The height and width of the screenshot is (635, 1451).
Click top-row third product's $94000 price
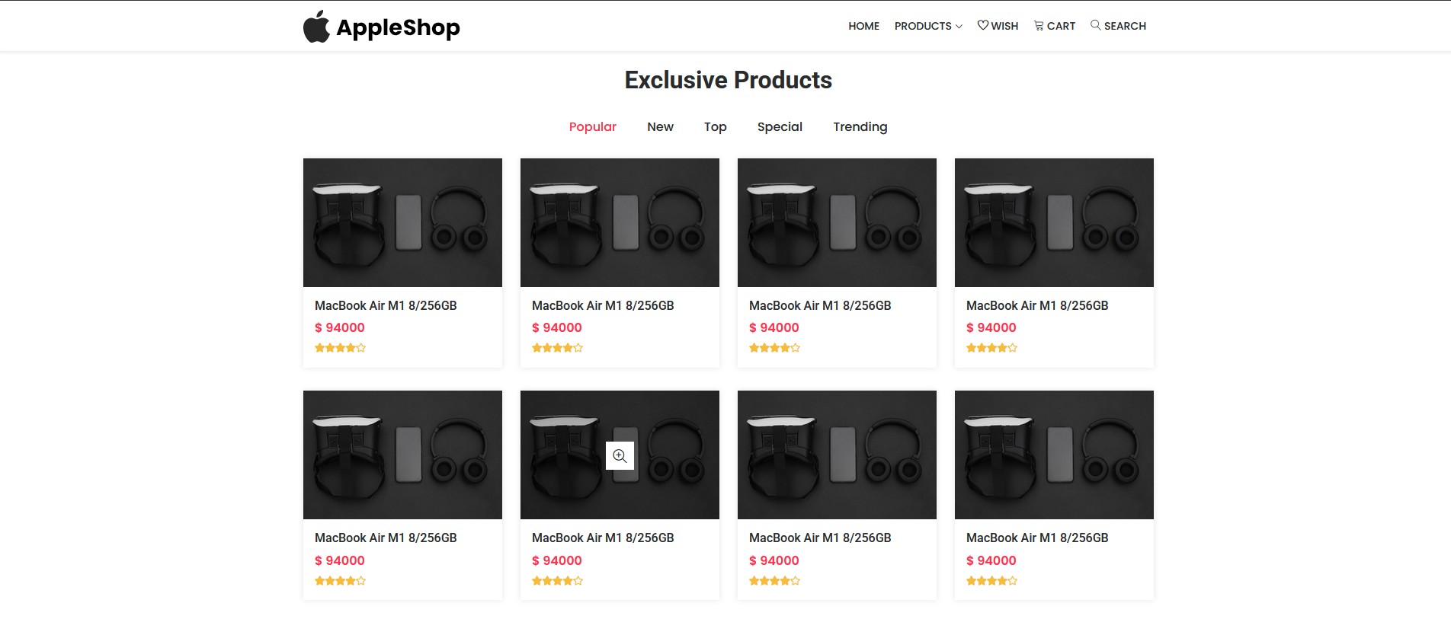pos(774,327)
